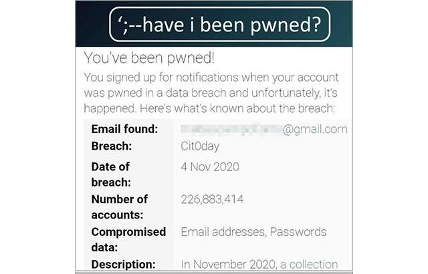Viewport: 428px width, 274px height.
Task: Click the 4 Nov 2020 date value
Action: click(210, 166)
